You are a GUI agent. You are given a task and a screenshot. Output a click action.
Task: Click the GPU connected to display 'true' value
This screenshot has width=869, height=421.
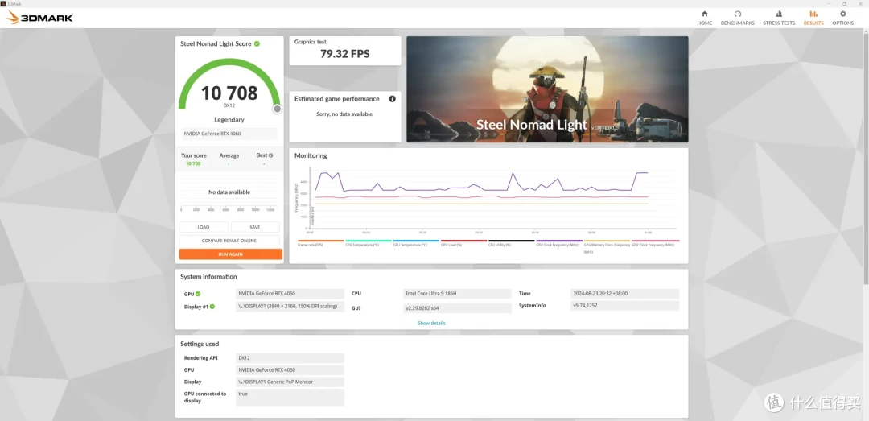click(290, 397)
